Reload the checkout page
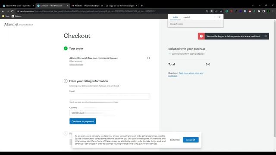276x155 pixels. point(13,11)
